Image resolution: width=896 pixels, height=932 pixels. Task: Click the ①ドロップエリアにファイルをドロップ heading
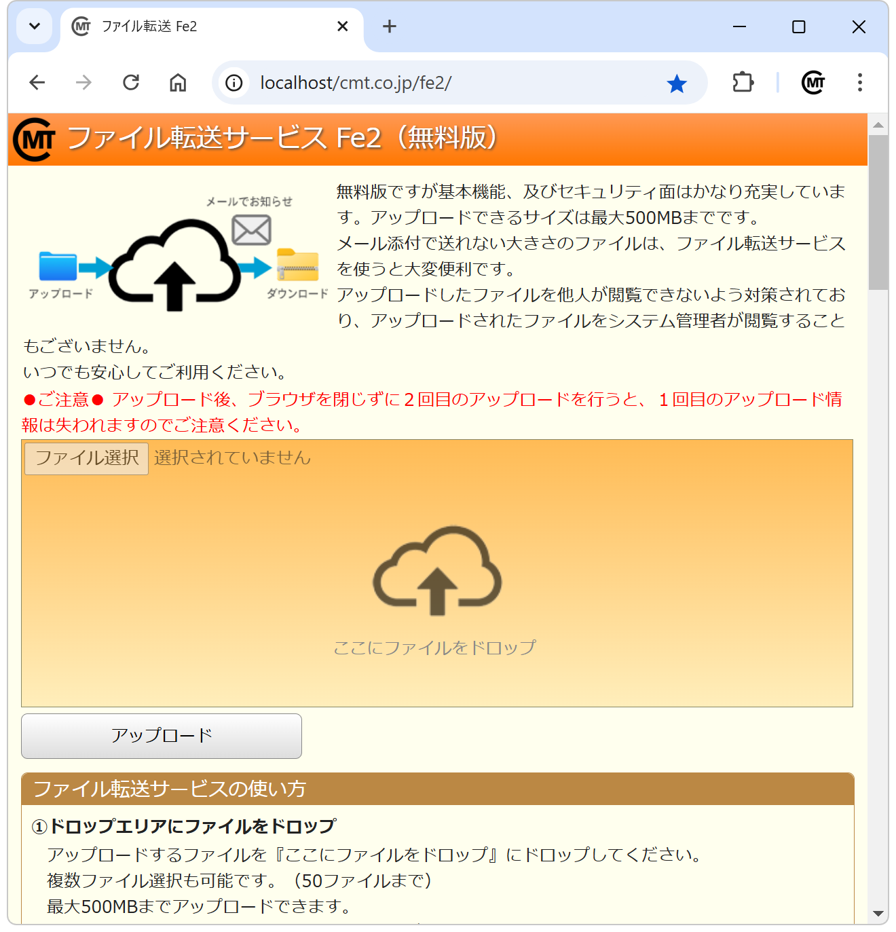[x=184, y=826]
